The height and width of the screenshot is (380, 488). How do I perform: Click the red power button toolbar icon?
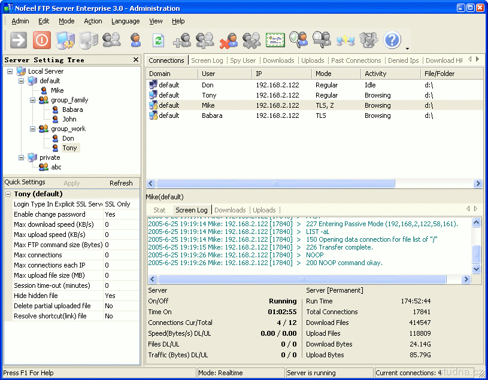42,40
